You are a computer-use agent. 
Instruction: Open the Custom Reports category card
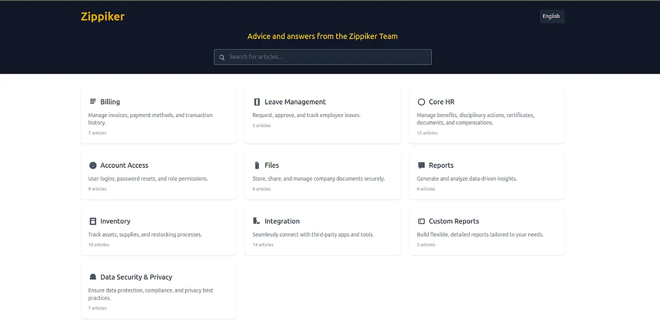click(486, 232)
